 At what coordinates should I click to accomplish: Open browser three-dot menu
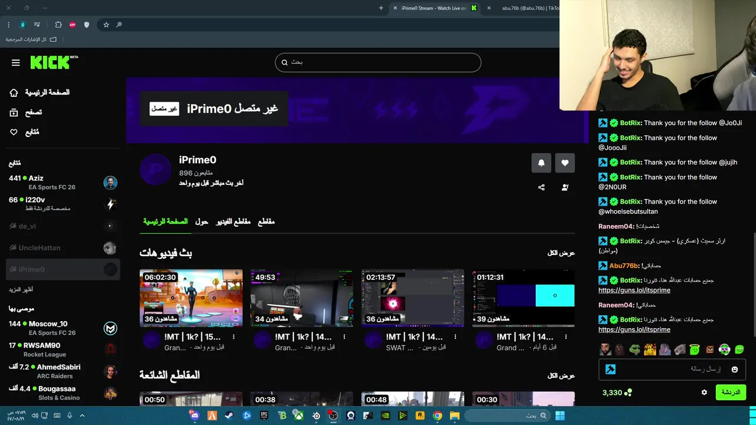coord(8,25)
